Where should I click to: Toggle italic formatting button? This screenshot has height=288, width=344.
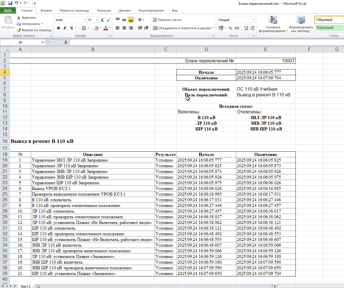(x=65, y=28)
